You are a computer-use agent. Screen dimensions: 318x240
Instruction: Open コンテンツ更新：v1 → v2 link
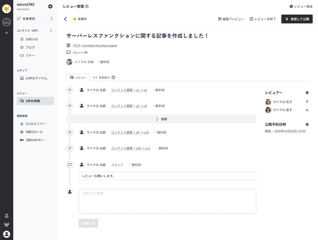[x=129, y=90]
